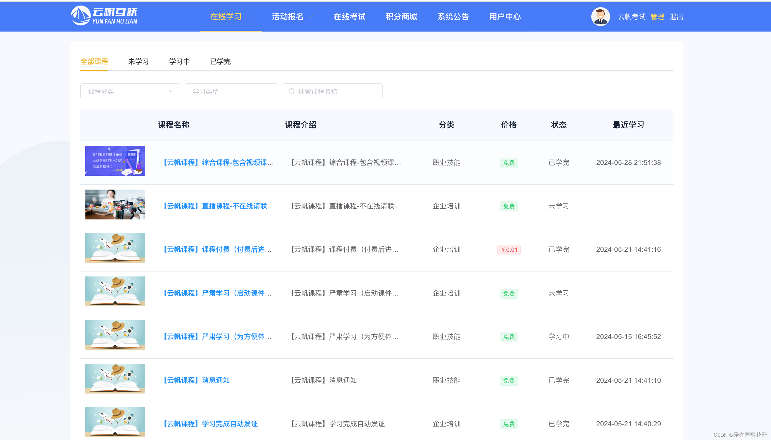
Task: Open the 消息通知 course book thumbnail
Action: (115, 379)
